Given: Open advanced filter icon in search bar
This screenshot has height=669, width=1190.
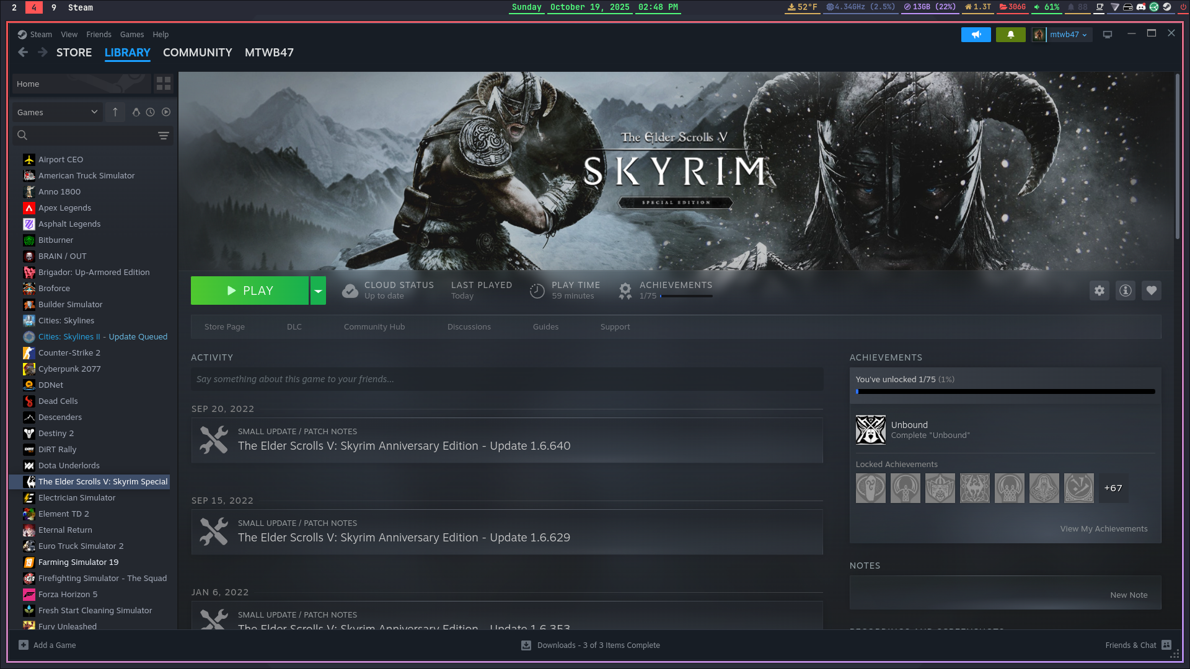Looking at the screenshot, I should [164, 135].
